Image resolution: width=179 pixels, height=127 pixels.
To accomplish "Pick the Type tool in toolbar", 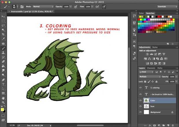I will (3, 84).
